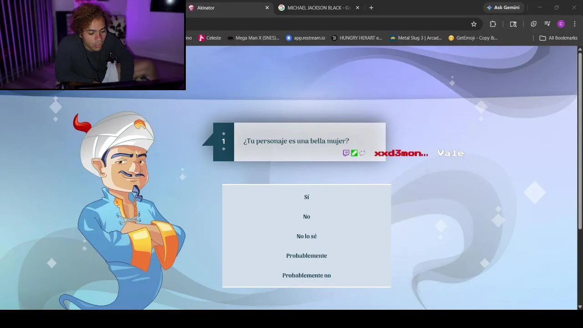The image size is (583, 328).
Task: Click the tab search screenshot icon in toolbar
Action: [513, 24]
